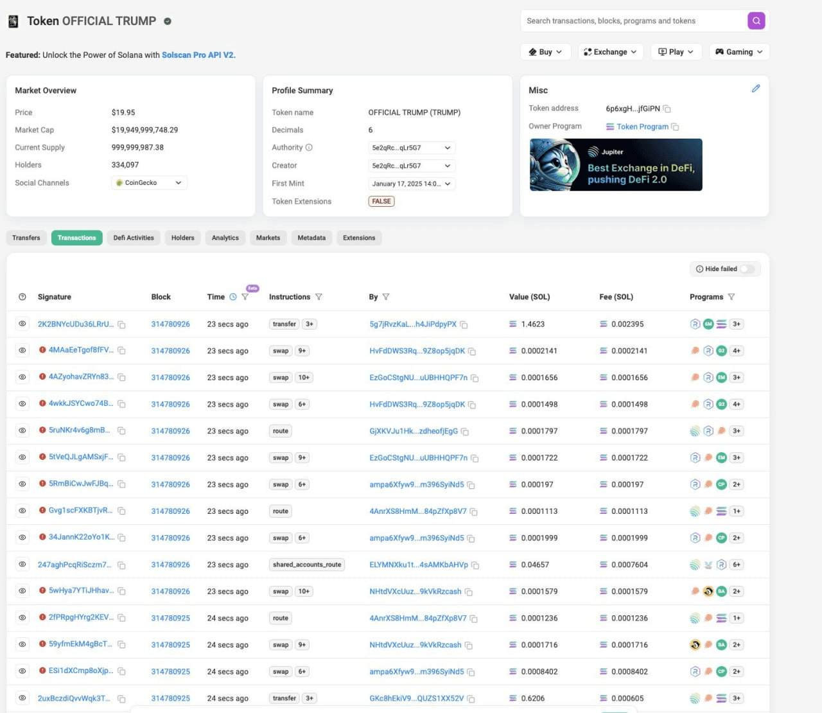Toggle eye view for Gvg1scFXKBTjvR transaction
The height and width of the screenshot is (713, 822).
[22, 511]
